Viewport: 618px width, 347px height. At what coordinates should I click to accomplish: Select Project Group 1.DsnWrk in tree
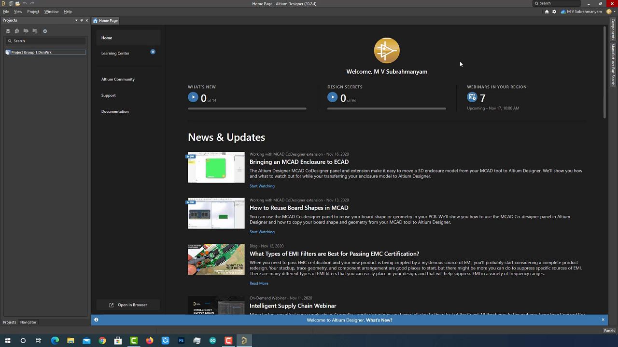[x=45, y=52]
